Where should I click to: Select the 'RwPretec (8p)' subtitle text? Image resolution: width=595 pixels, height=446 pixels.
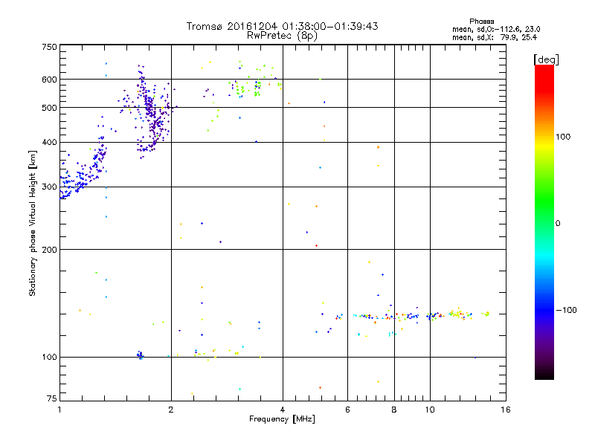pyautogui.click(x=282, y=36)
